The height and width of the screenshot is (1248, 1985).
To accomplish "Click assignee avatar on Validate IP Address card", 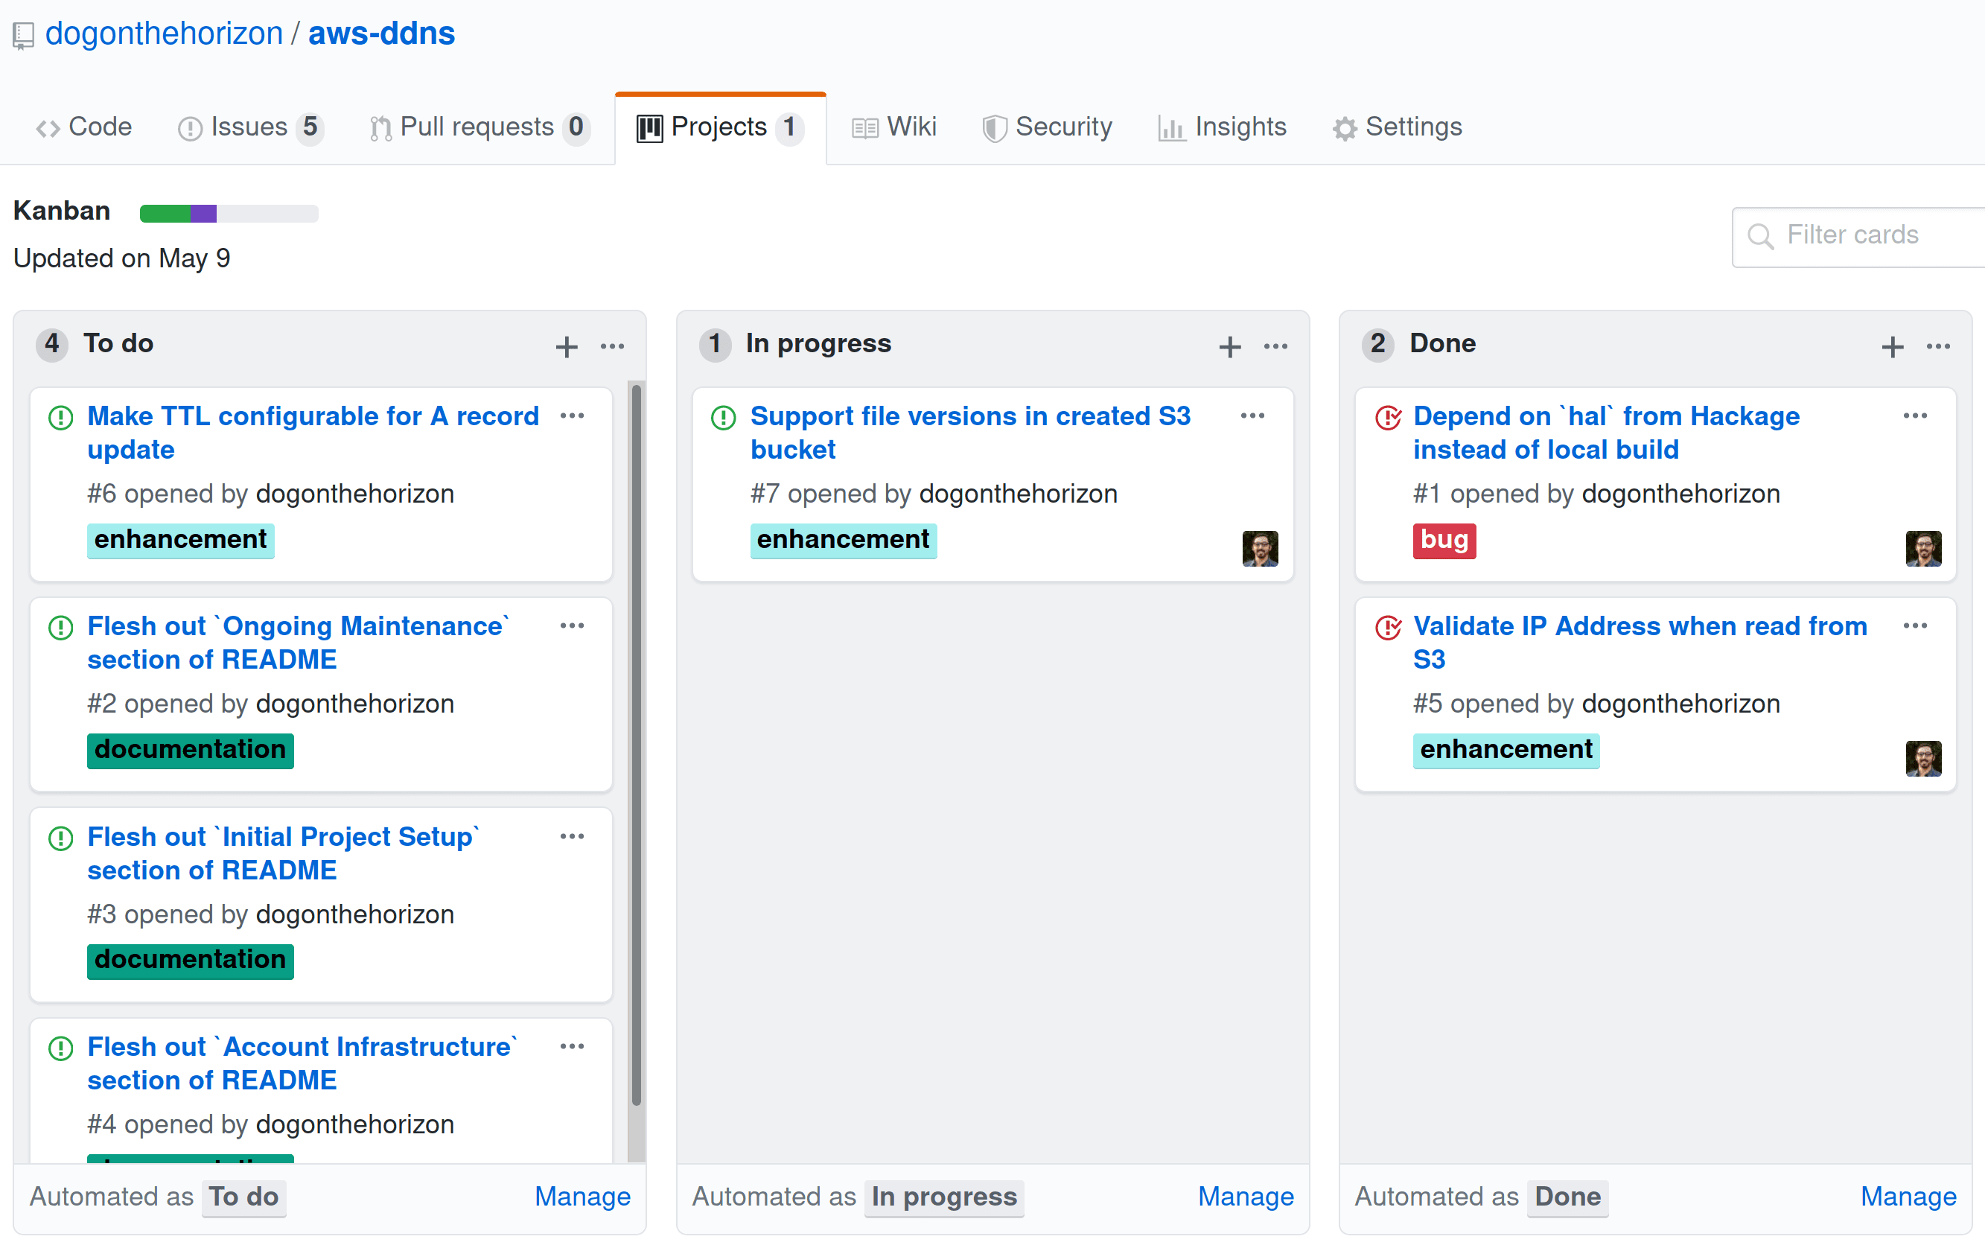I will 1923,758.
